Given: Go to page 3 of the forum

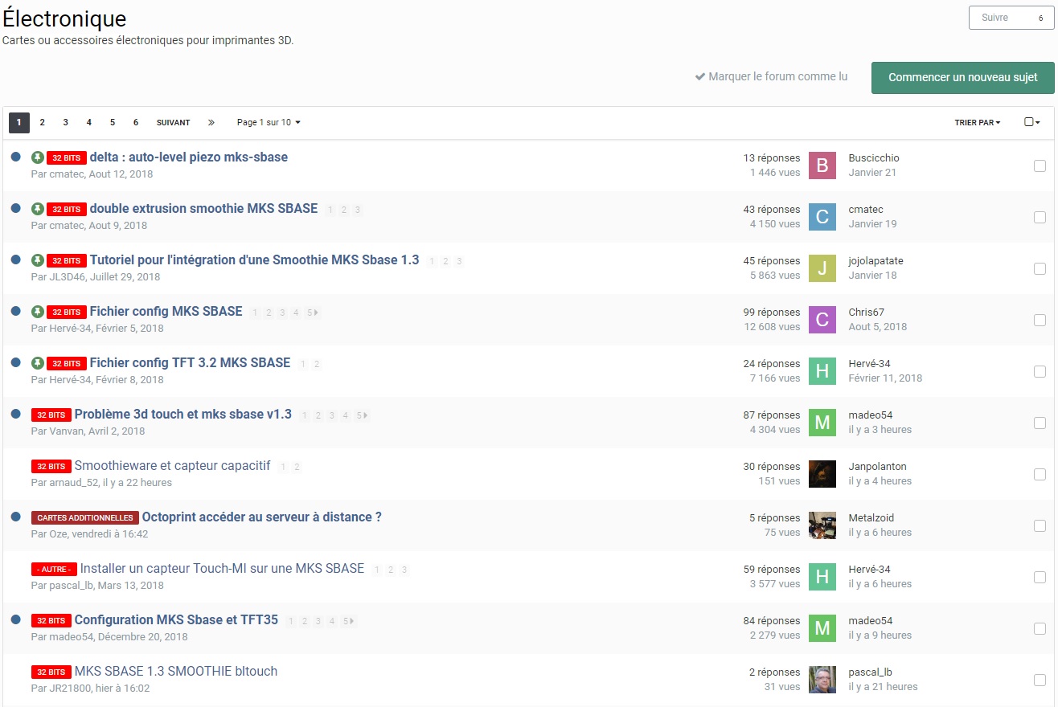Looking at the screenshot, I should coord(66,123).
